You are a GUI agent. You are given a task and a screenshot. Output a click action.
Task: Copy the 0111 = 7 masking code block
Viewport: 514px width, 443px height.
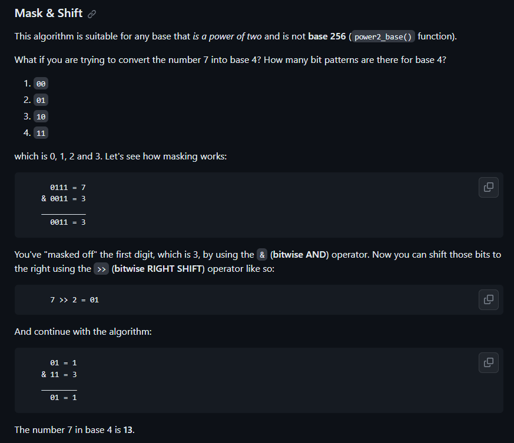pyautogui.click(x=489, y=188)
